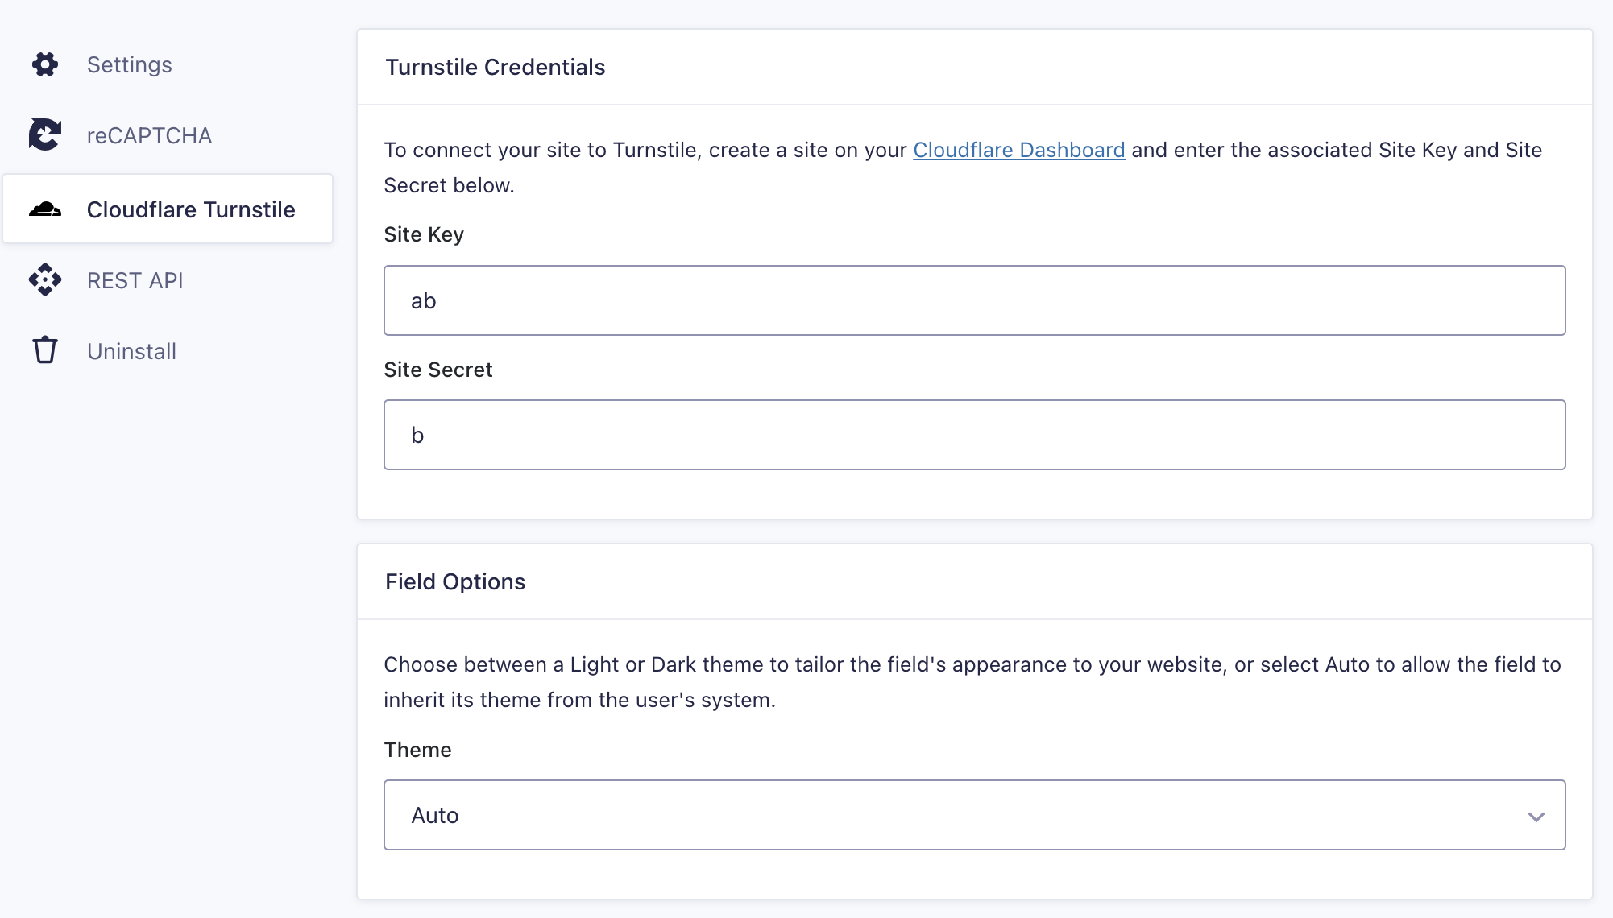The image size is (1613, 918).
Task: Click the Theme dropdown chevron arrow
Action: [1536, 815]
